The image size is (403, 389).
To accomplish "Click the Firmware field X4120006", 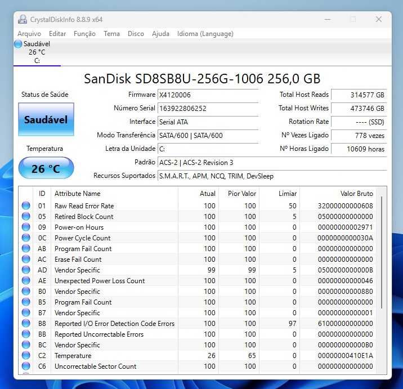I will coord(208,95).
